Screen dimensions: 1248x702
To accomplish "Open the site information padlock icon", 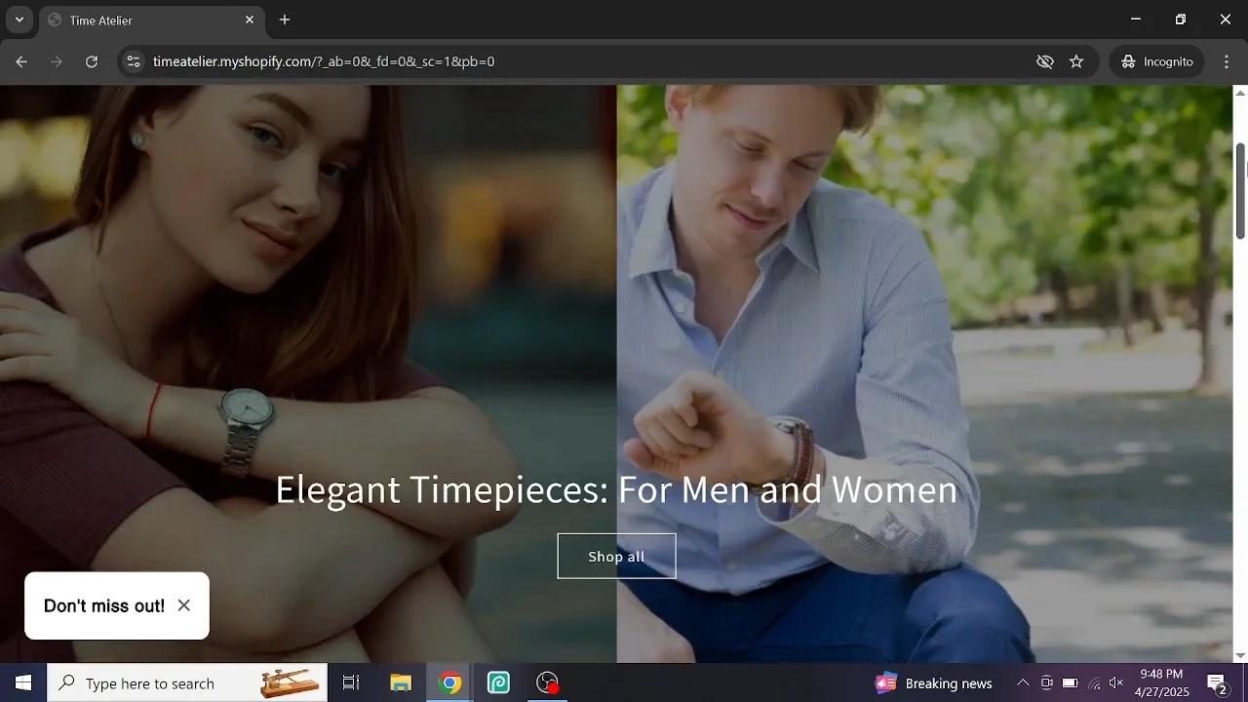I will [133, 60].
